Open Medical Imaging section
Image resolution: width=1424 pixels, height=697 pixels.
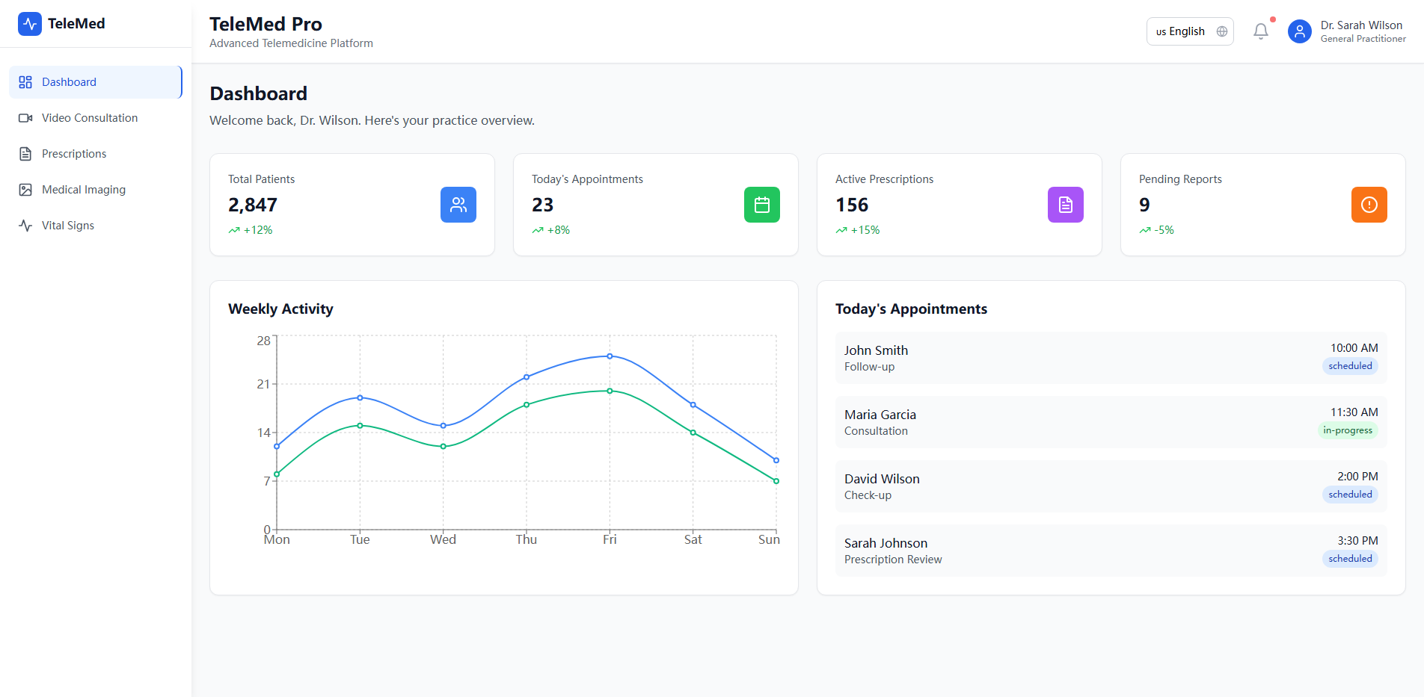tap(84, 190)
